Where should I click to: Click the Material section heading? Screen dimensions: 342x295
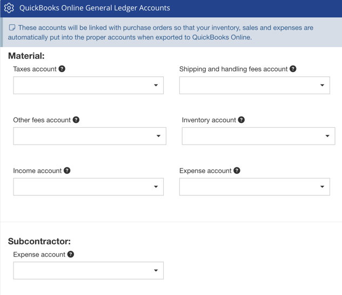26,56
